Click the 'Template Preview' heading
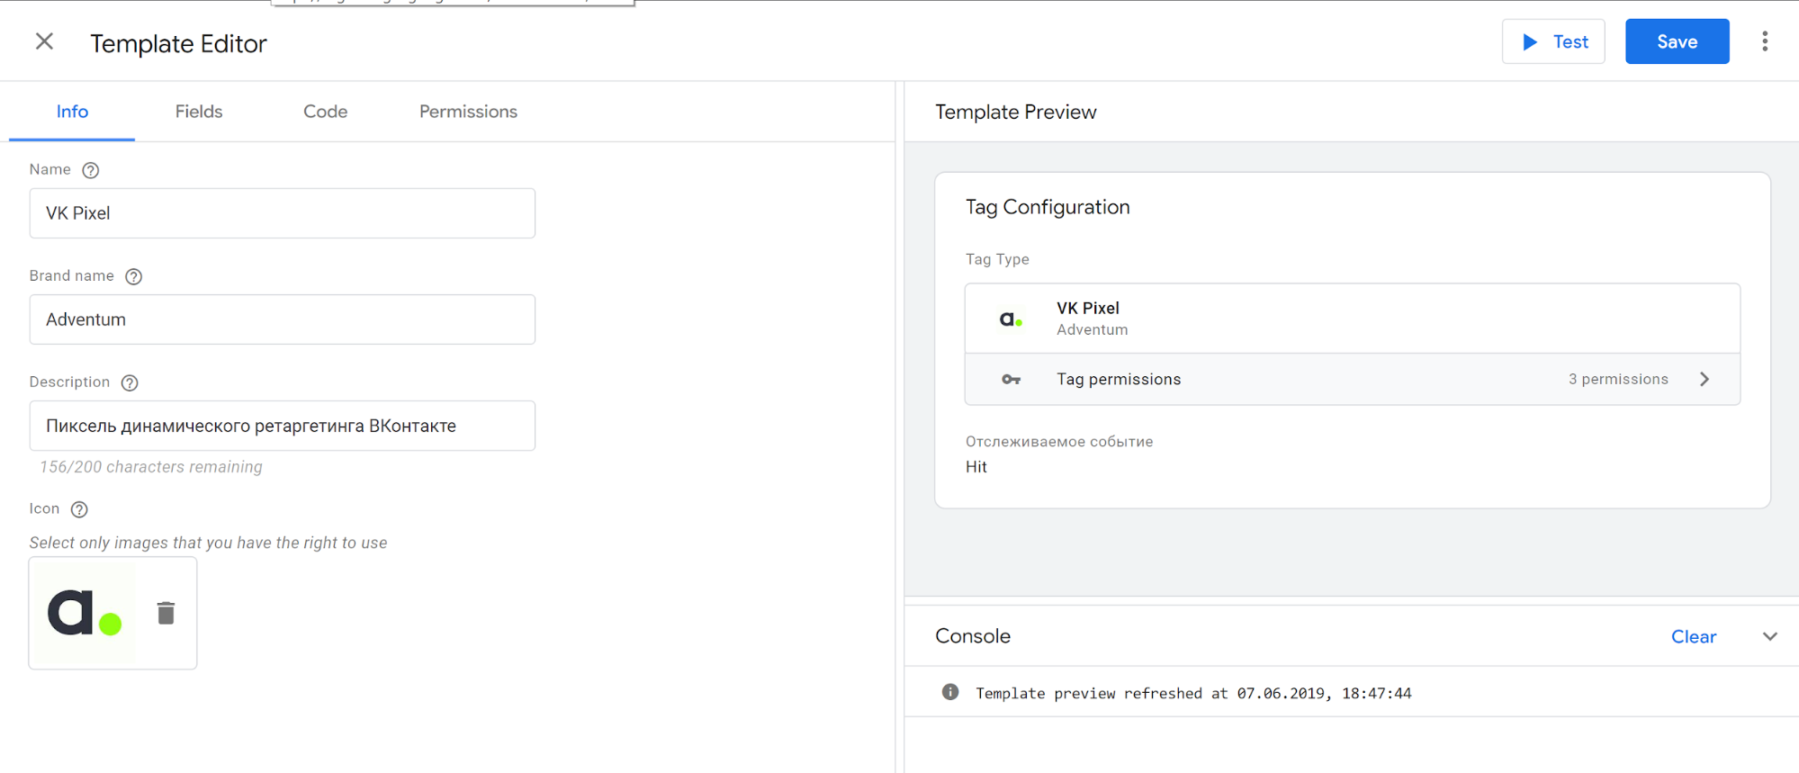1799x773 pixels. (x=1015, y=112)
